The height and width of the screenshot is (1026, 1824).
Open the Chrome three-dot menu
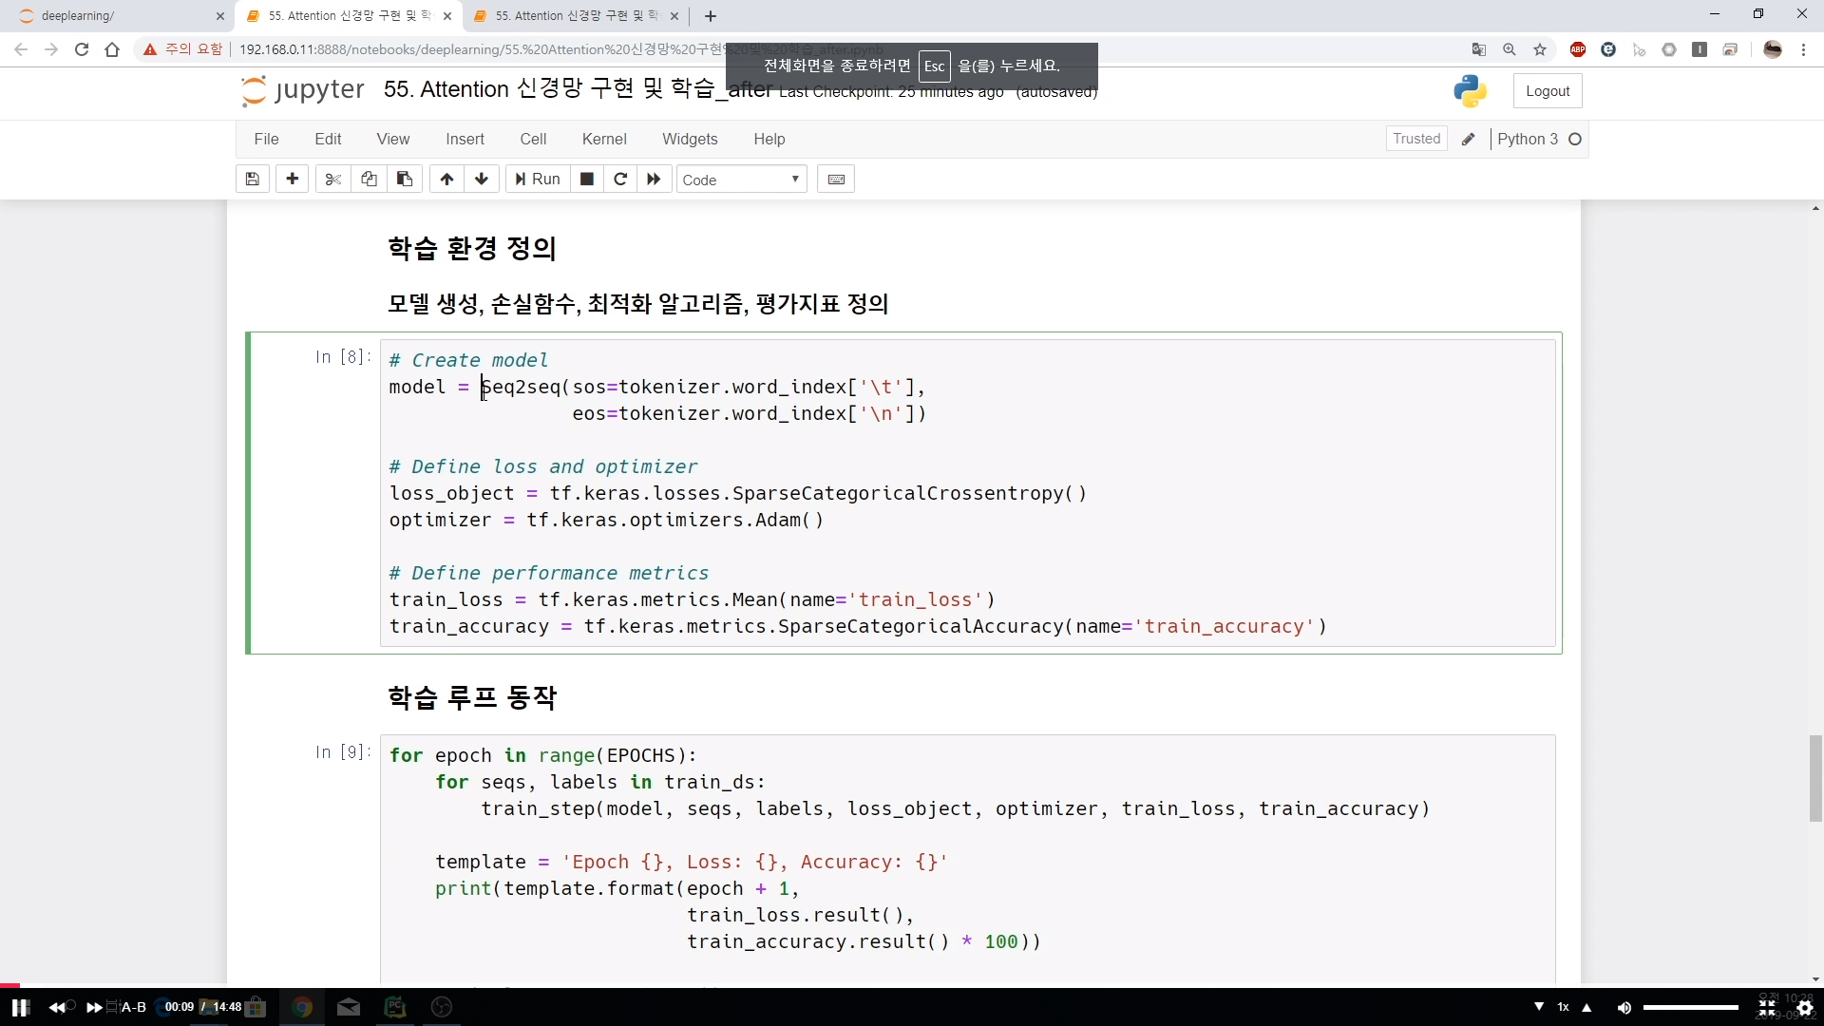point(1803,49)
